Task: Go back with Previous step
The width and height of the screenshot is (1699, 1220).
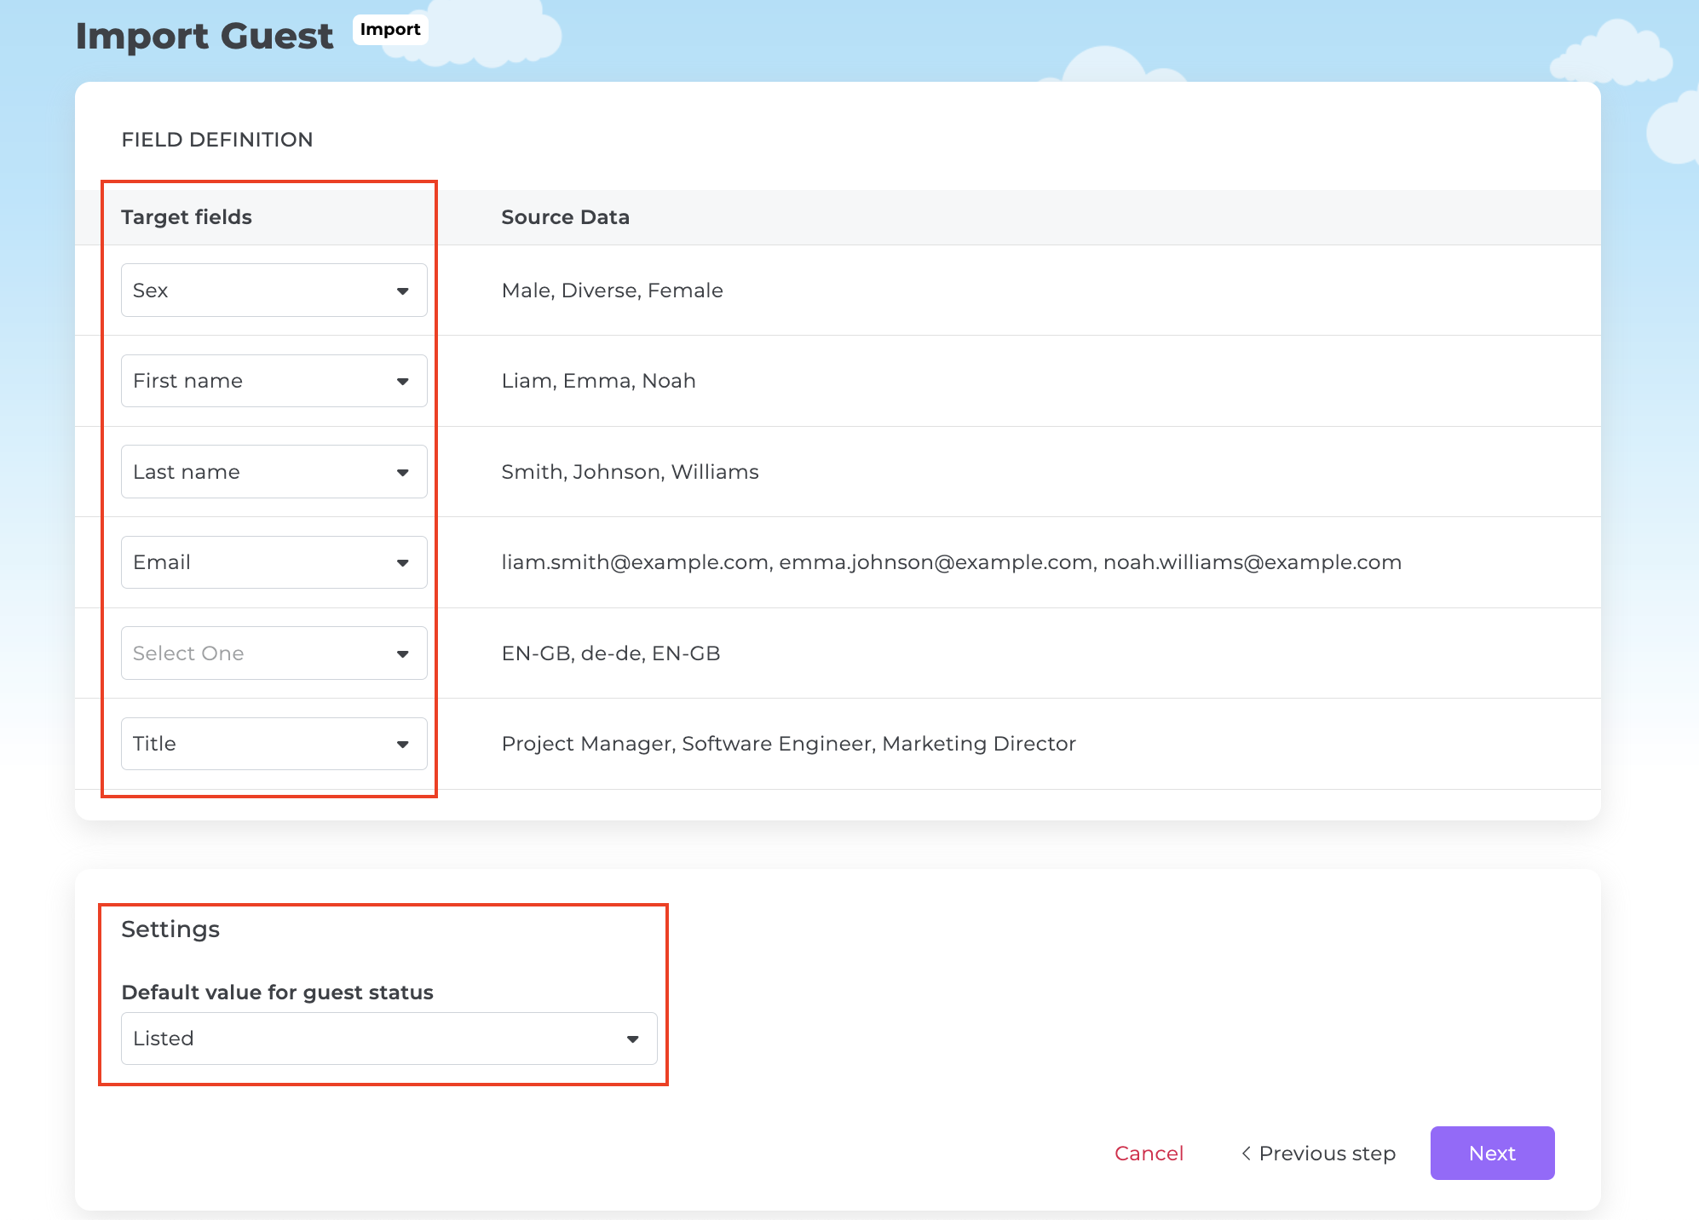Action: [x=1318, y=1154]
